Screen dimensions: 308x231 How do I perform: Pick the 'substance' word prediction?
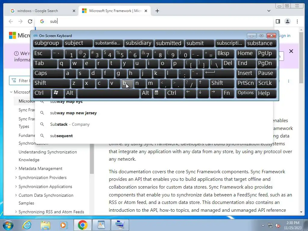[261, 43]
